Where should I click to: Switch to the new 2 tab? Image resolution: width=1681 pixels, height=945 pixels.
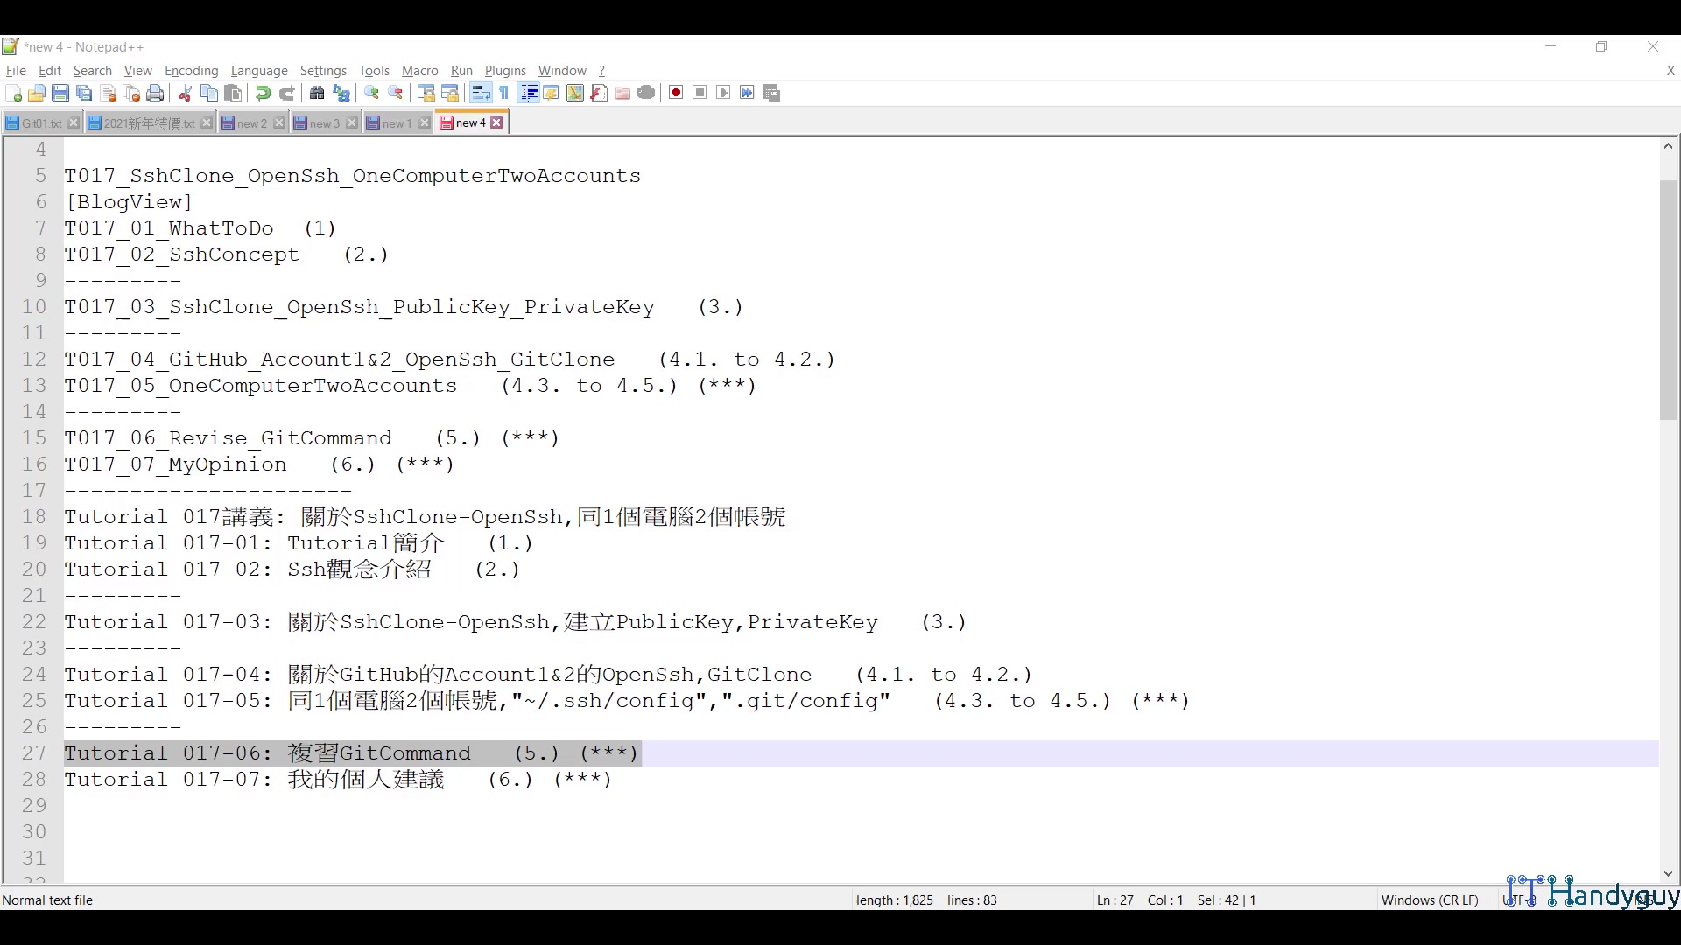tap(251, 123)
